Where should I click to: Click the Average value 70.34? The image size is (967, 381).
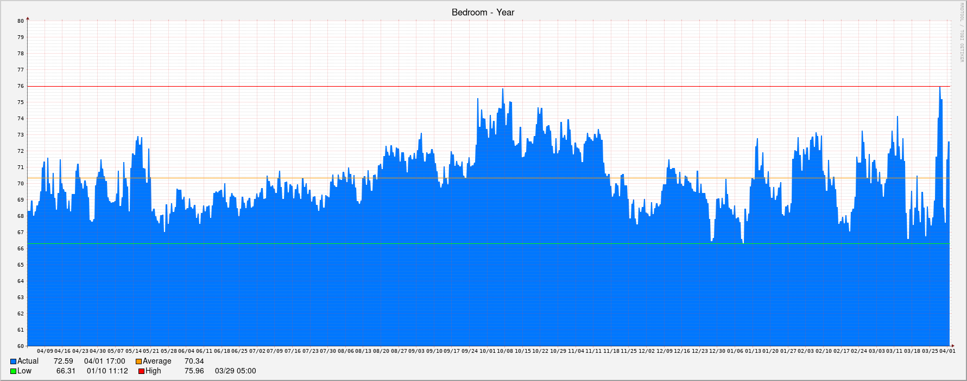(x=194, y=361)
